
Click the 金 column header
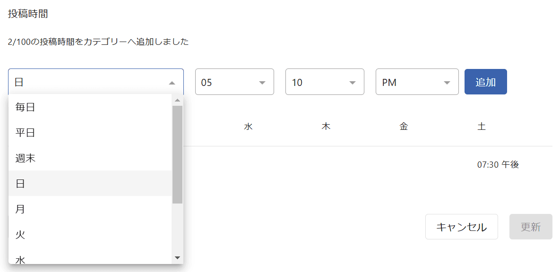(404, 127)
